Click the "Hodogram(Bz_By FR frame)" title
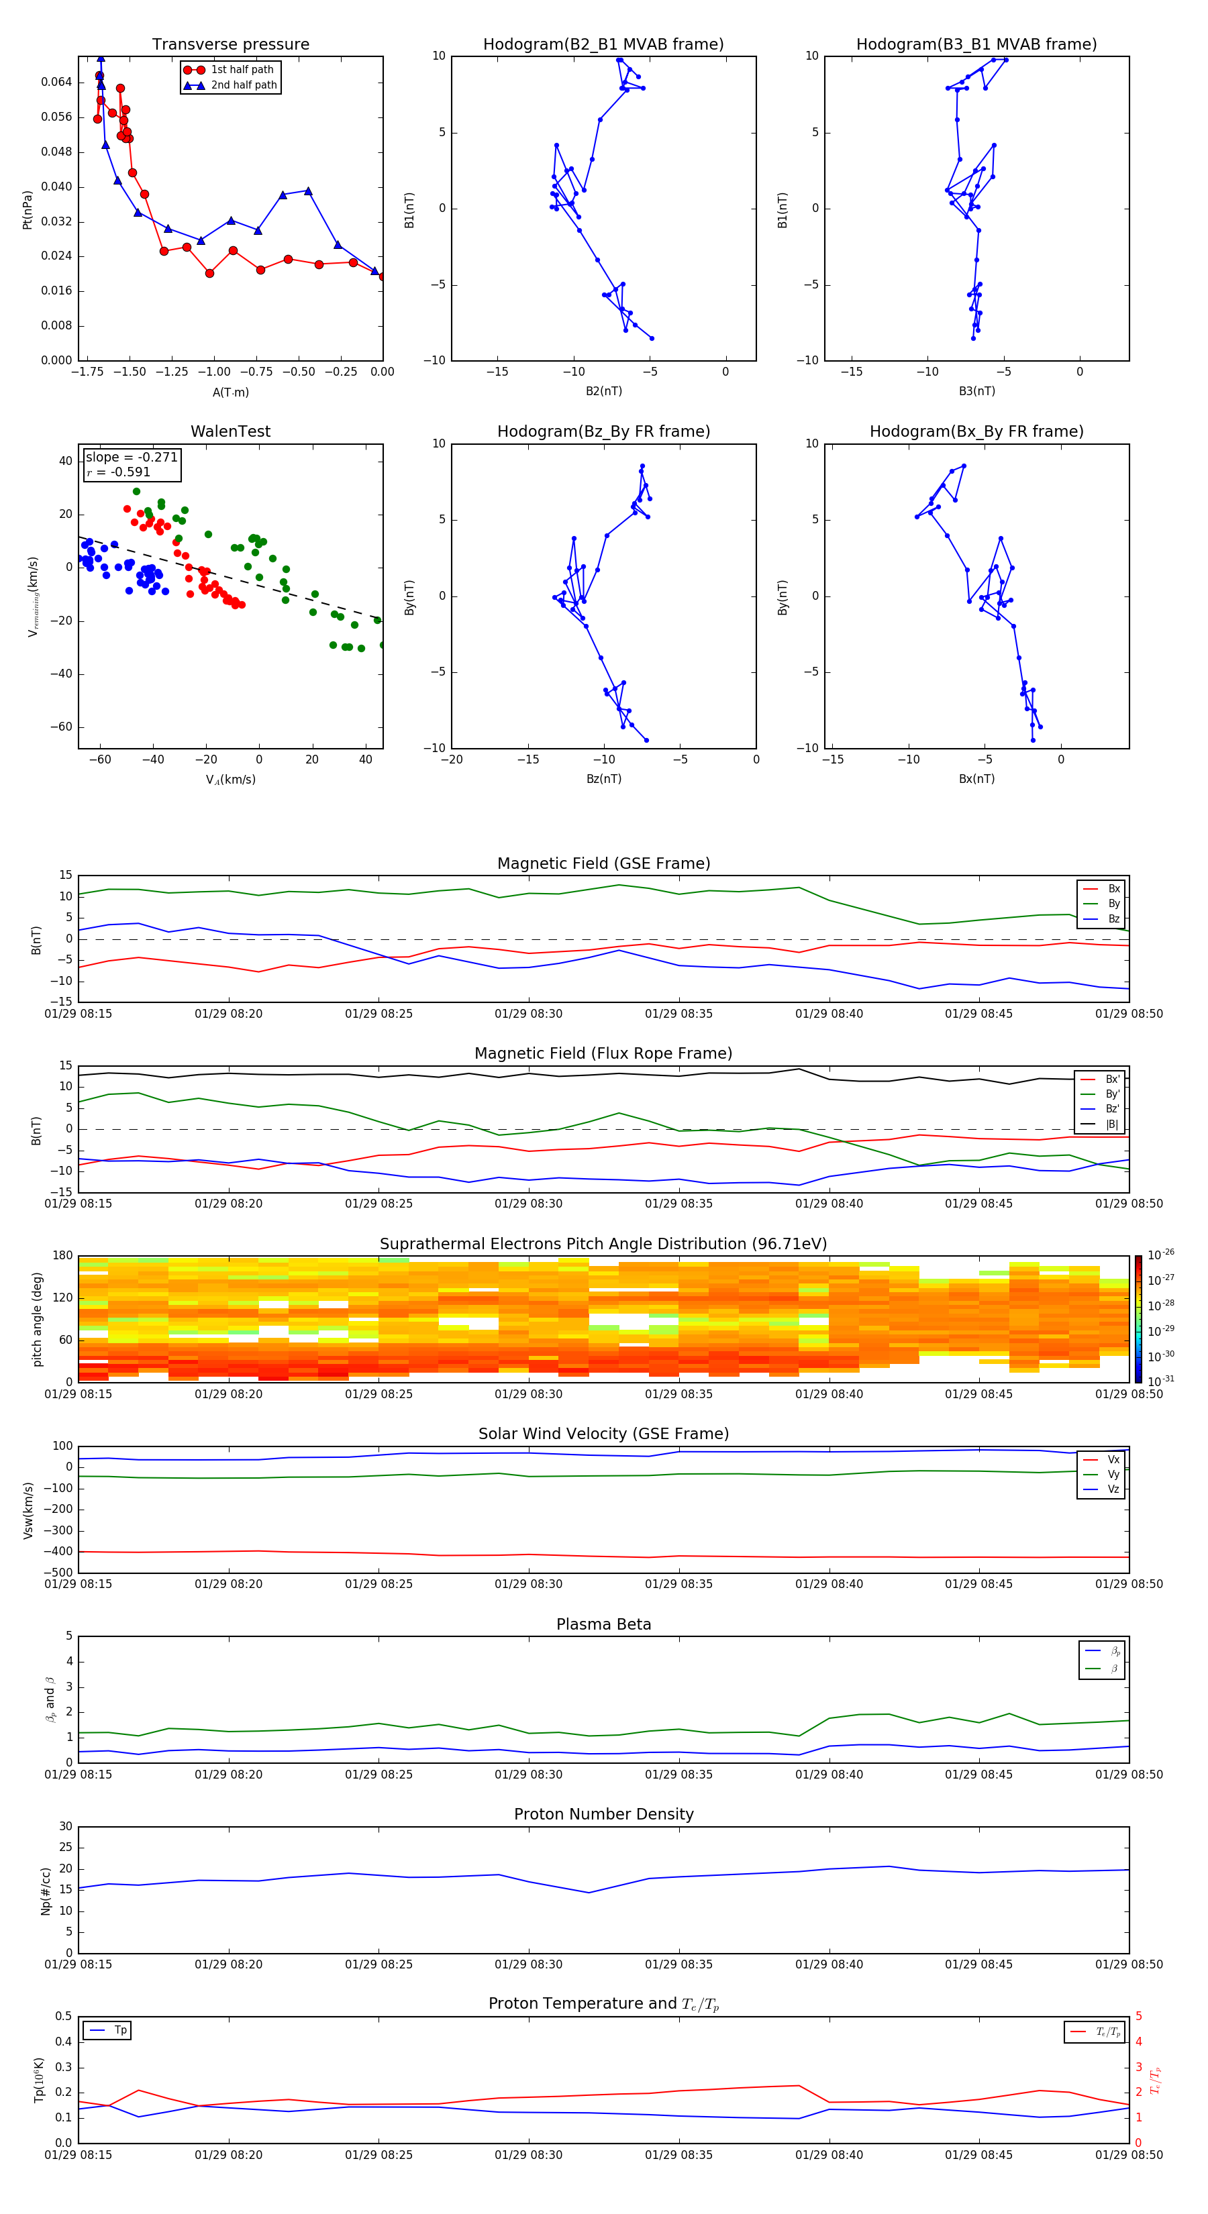Image resolution: width=1208 pixels, height=2214 pixels. pyautogui.click(x=603, y=431)
